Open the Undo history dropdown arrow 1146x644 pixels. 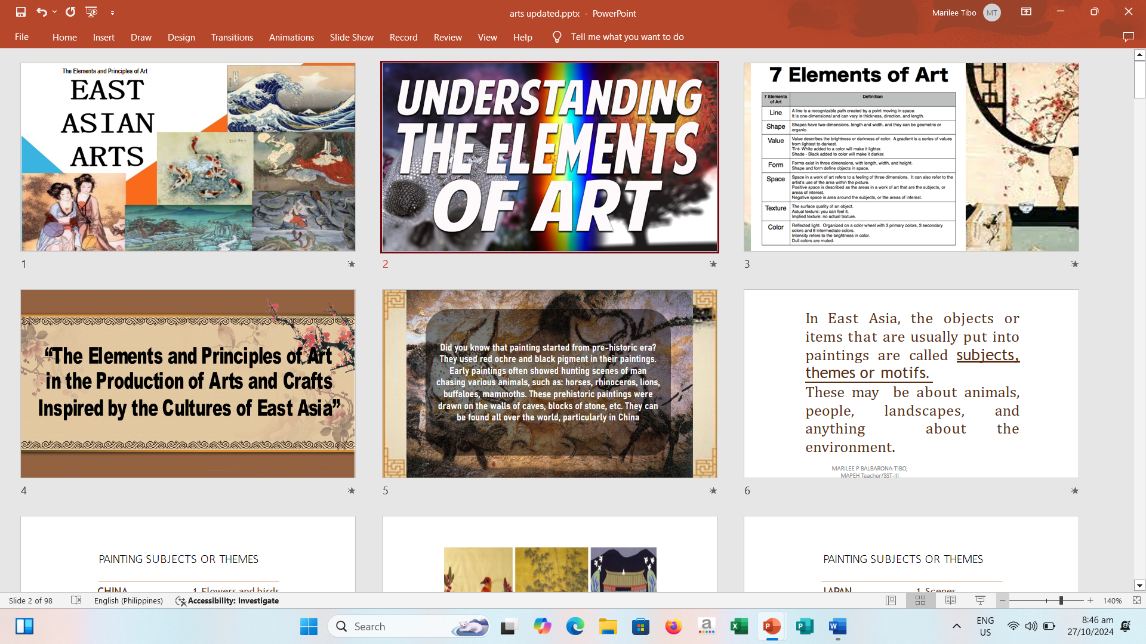(x=54, y=12)
